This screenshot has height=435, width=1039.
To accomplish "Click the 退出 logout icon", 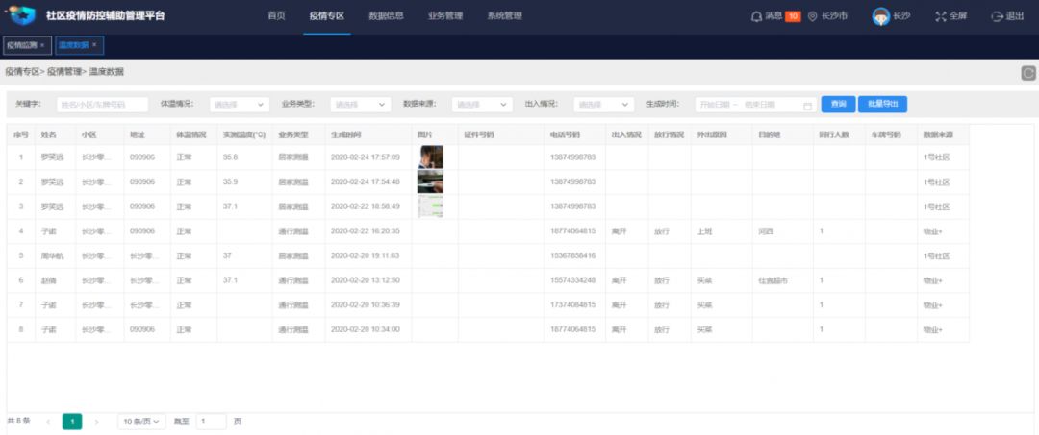I will [x=997, y=16].
